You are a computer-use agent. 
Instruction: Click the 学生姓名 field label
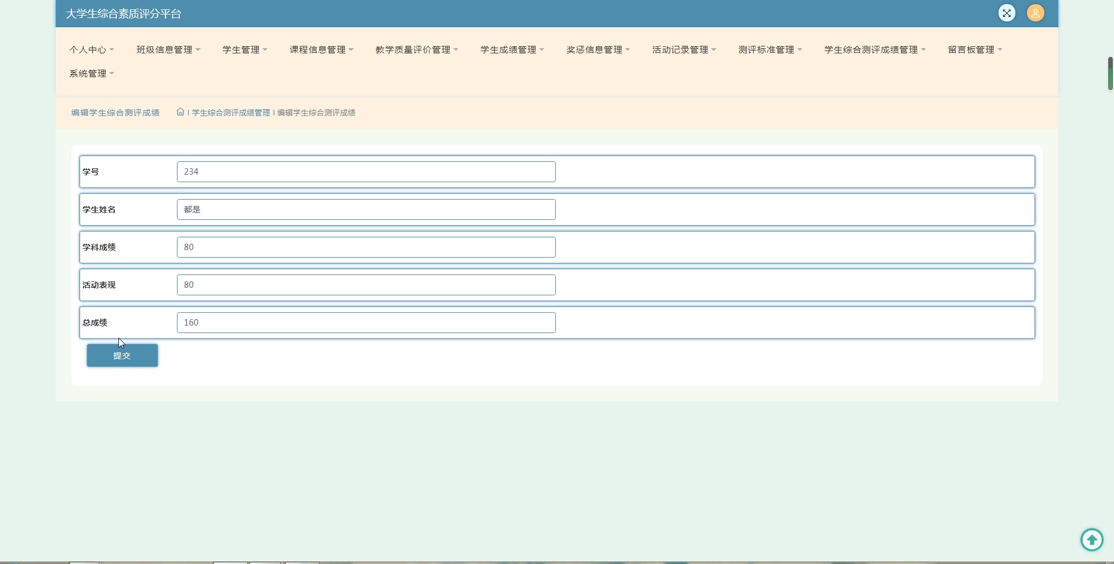[99, 209]
